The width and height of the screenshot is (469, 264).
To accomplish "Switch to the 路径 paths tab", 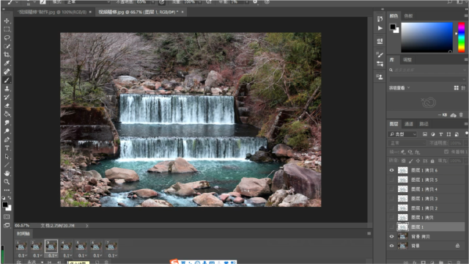I will click(424, 124).
